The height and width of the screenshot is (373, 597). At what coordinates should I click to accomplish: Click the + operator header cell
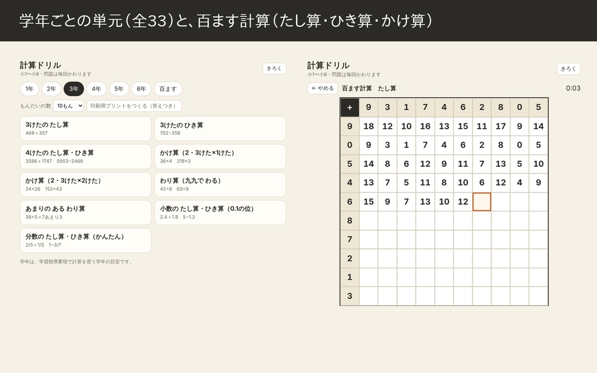pyautogui.click(x=350, y=107)
